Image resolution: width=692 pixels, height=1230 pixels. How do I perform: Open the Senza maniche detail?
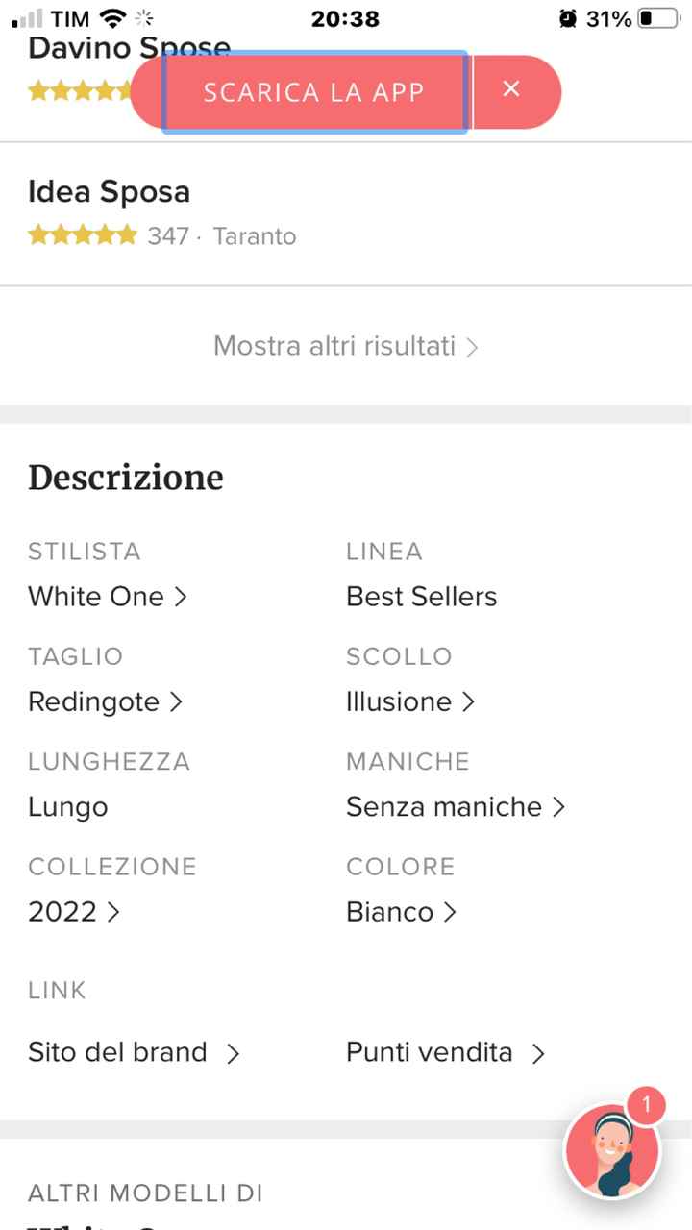tap(456, 807)
